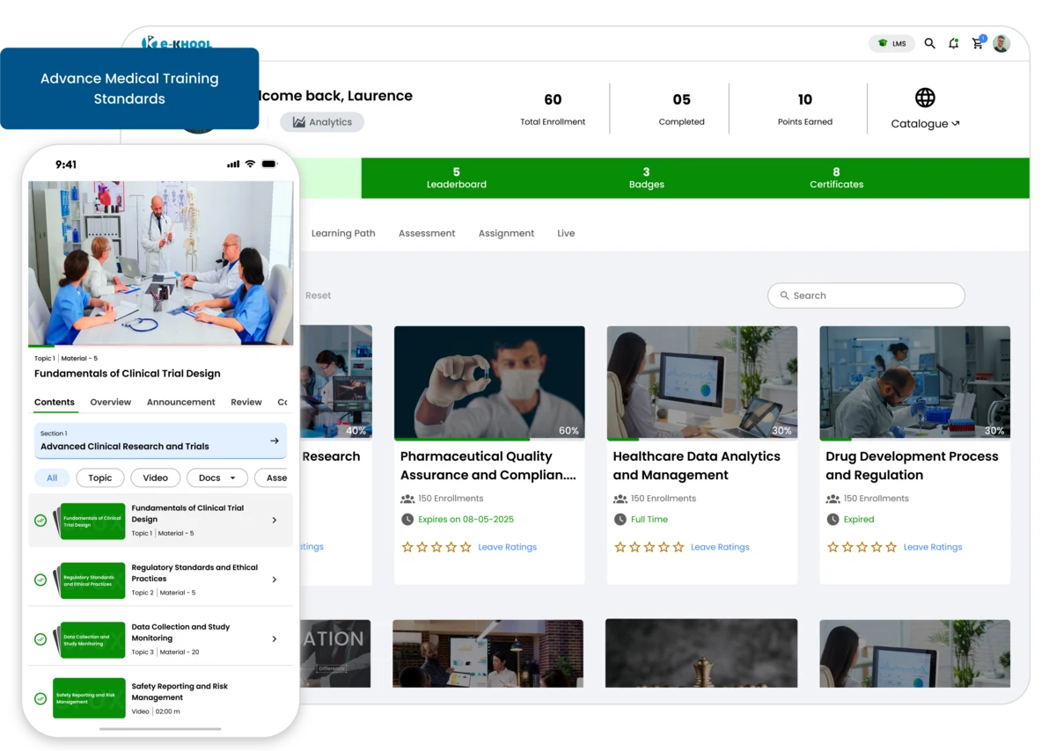Viewport: 1056px width, 751px height.
Task: Click the Reset filters button
Action: pos(318,295)
